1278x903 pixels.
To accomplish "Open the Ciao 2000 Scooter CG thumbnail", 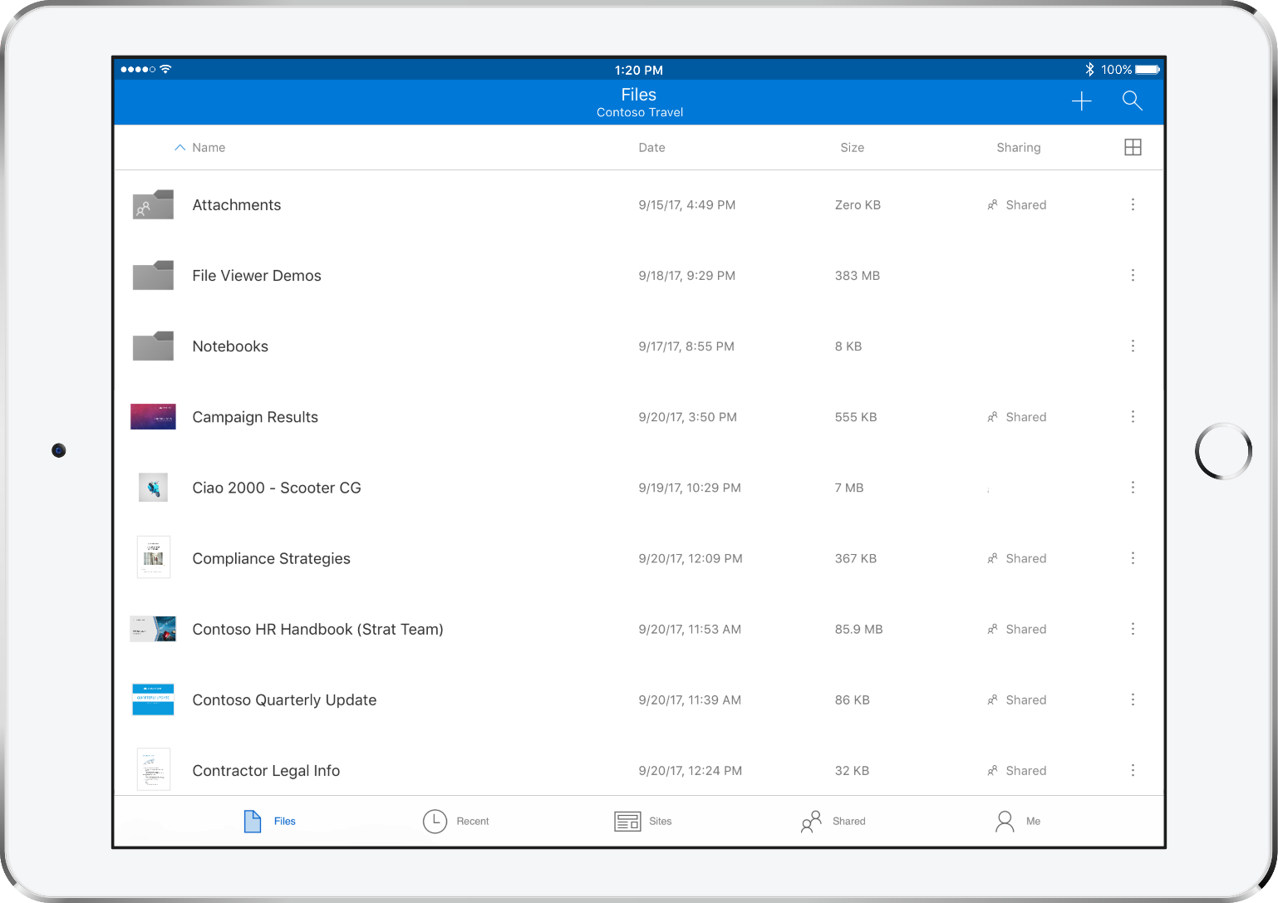I will (153, 488).
